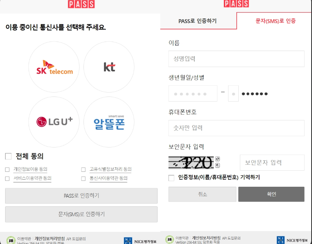Check 통신사이용약관 동의 checkbox
This screenshot has width=312, height=244.
click(83, 178)
